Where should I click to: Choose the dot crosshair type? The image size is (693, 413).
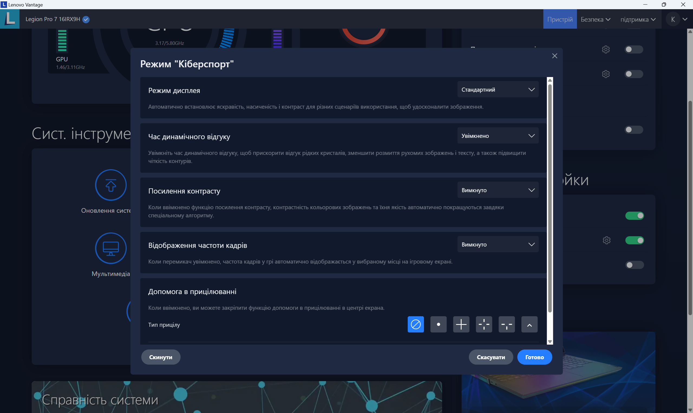[438, 324]
